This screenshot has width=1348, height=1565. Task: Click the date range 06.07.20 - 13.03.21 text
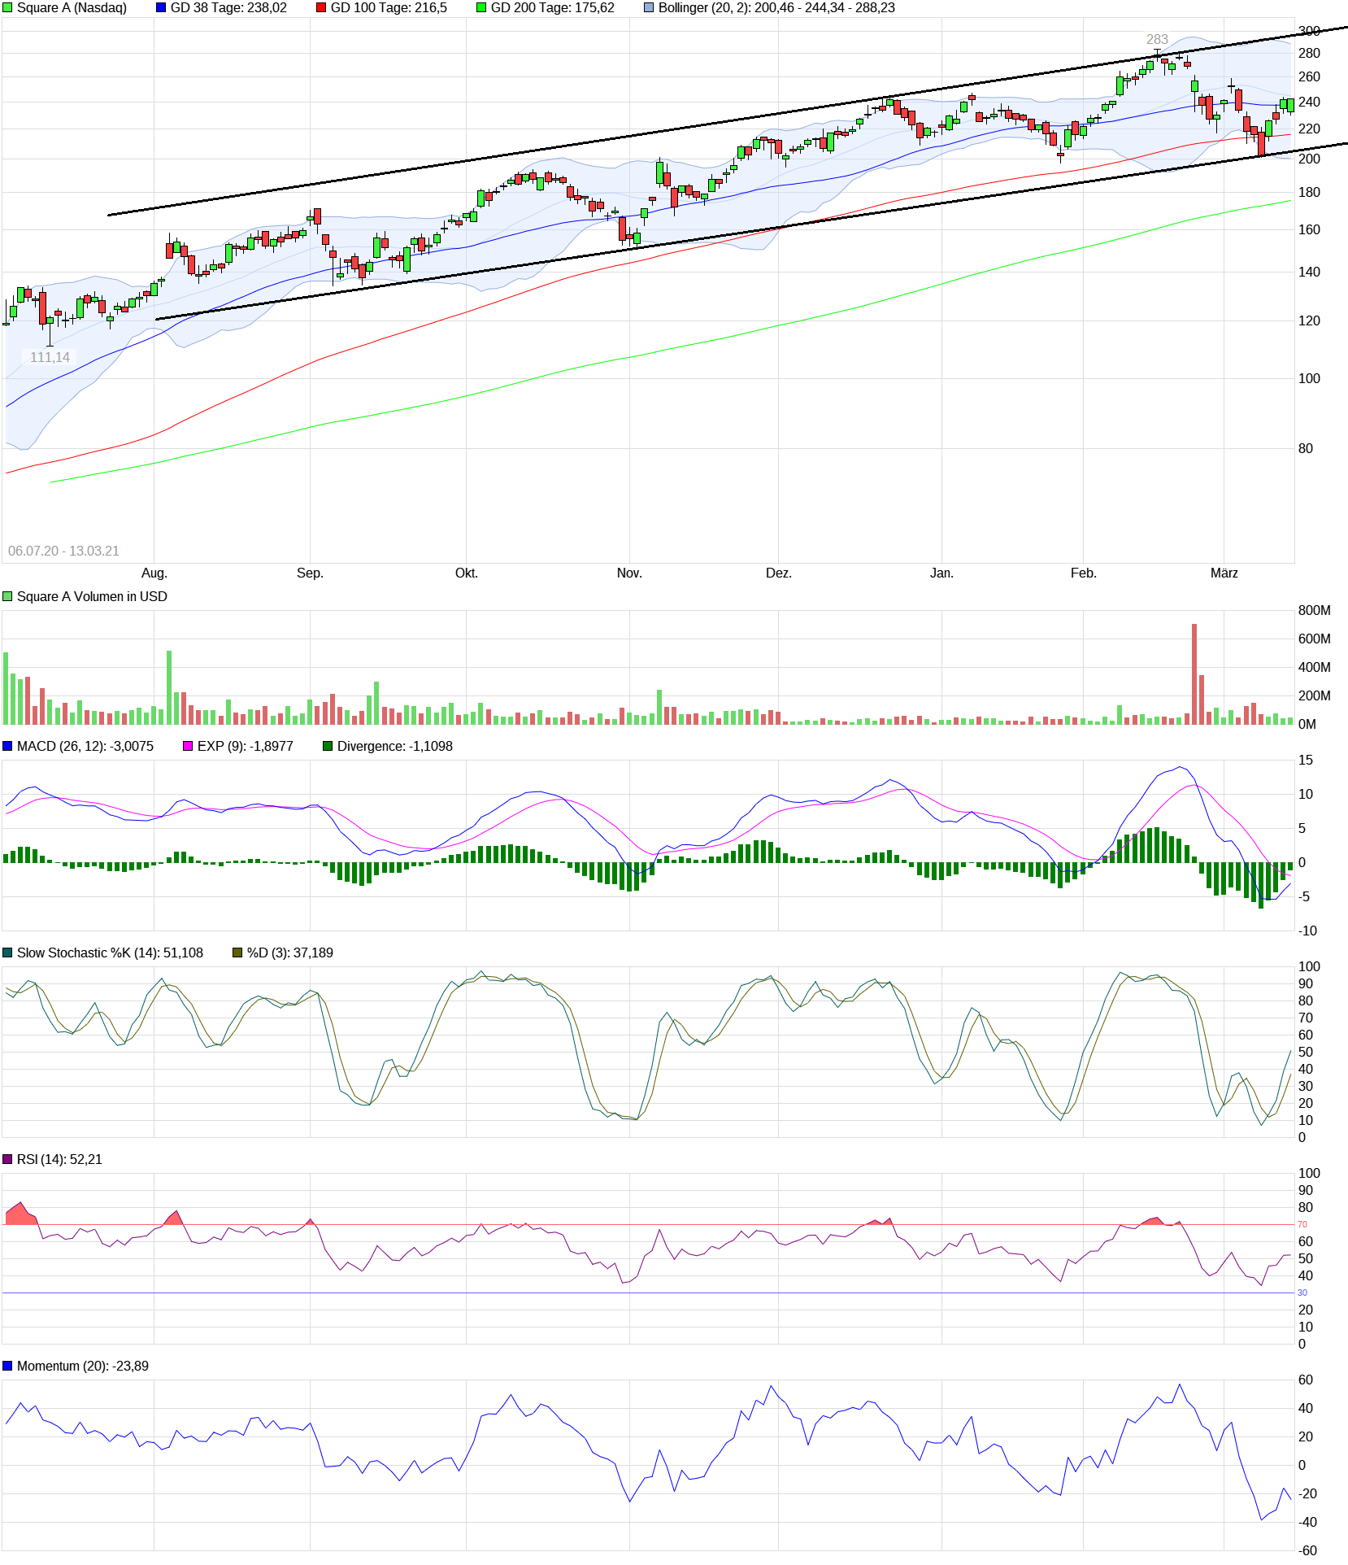63,551
